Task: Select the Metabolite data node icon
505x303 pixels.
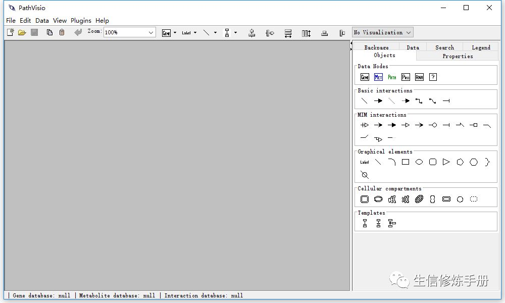Action: coord(378,77)
